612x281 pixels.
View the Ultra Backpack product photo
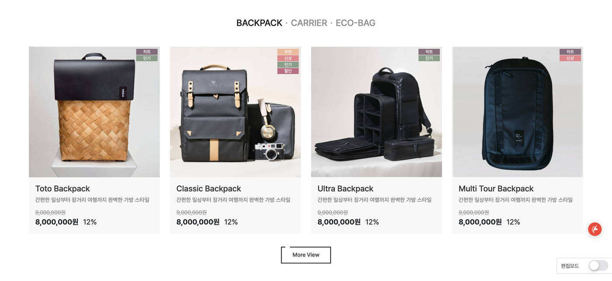[x=376, y=112]
